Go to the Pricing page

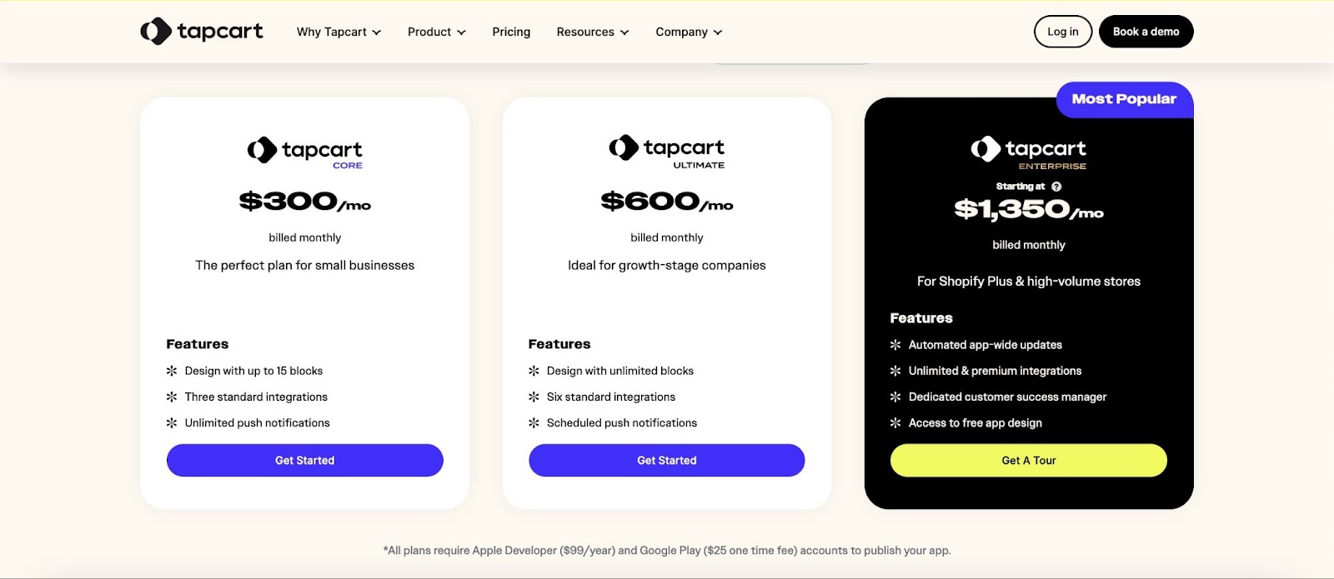pos(511,32)
